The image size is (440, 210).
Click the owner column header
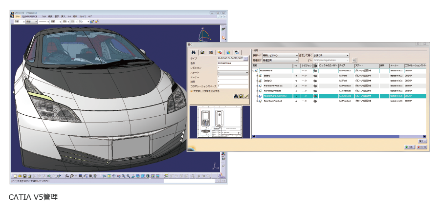397,65
